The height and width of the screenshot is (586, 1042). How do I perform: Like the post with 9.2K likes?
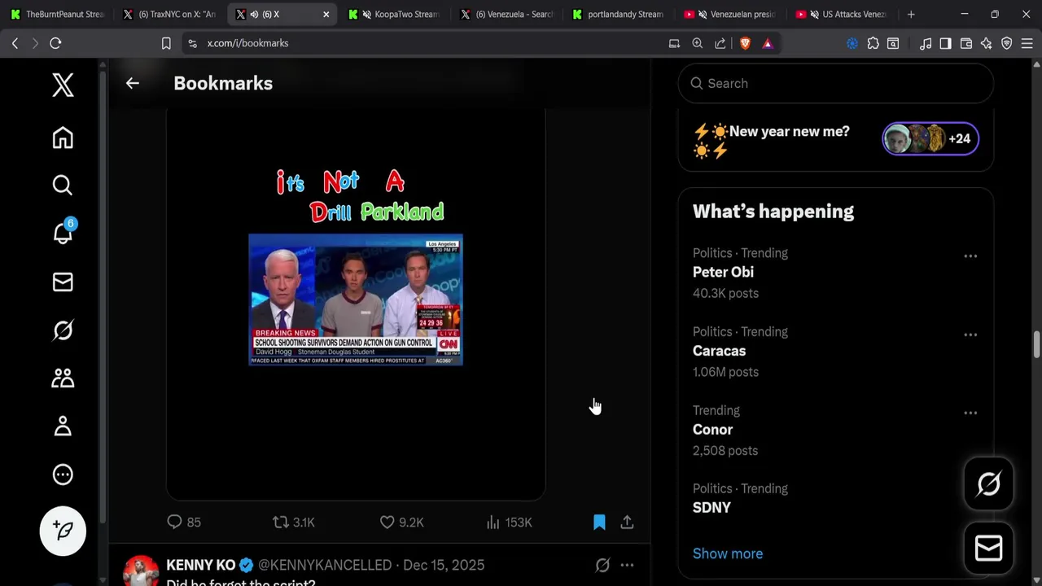point(402,523)
